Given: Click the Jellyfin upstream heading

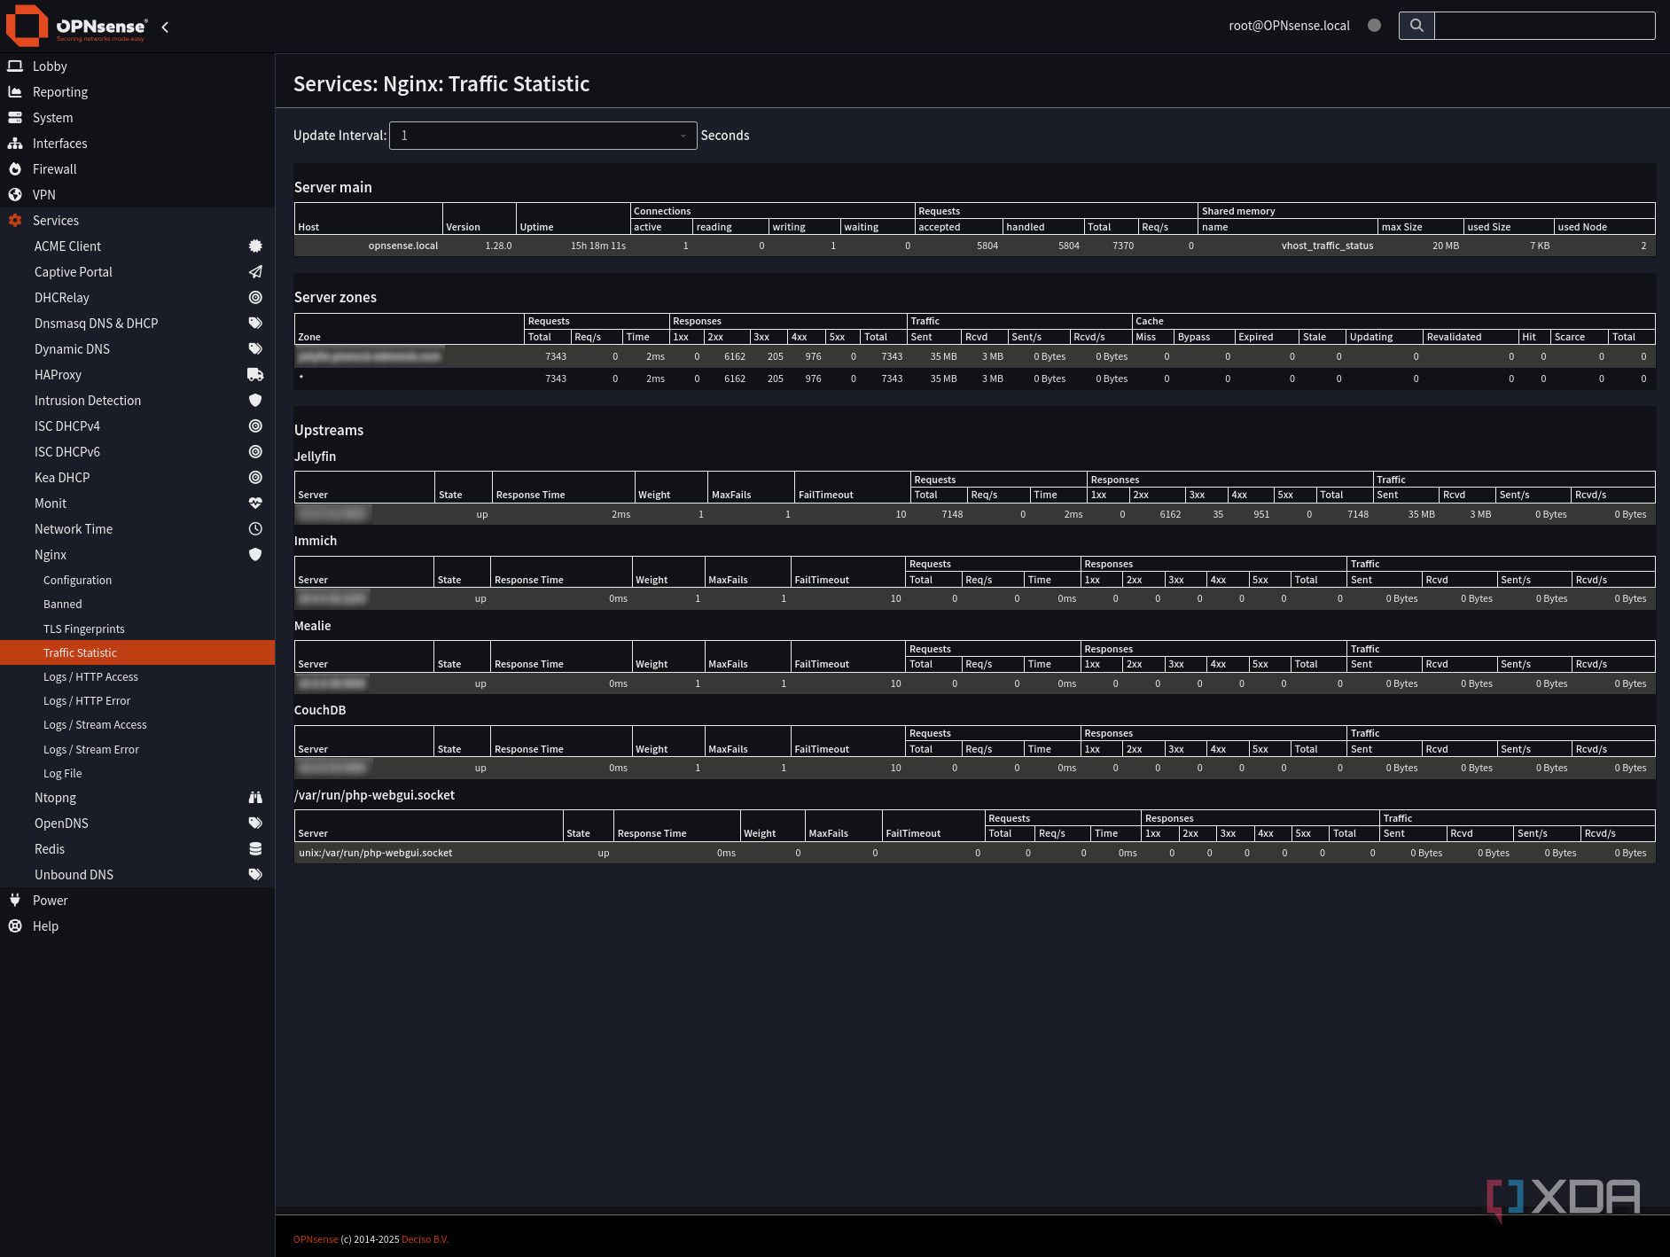Looking at the screenshot, I should pos(315,457).
